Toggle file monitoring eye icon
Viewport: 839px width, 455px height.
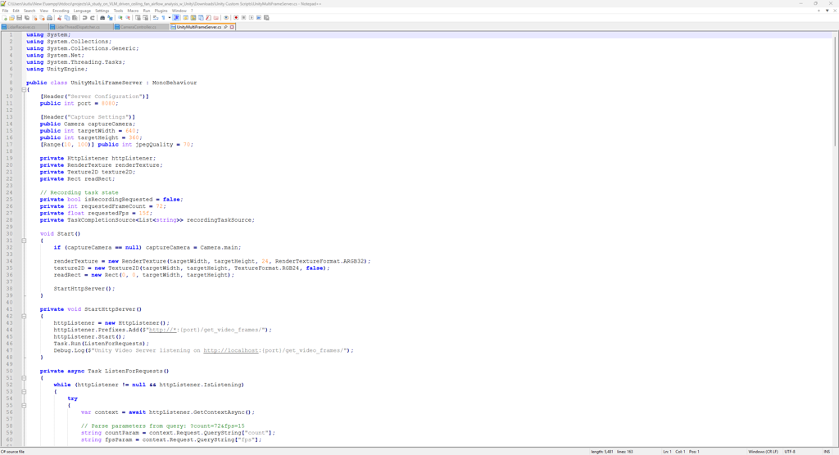tap(226, 18)
